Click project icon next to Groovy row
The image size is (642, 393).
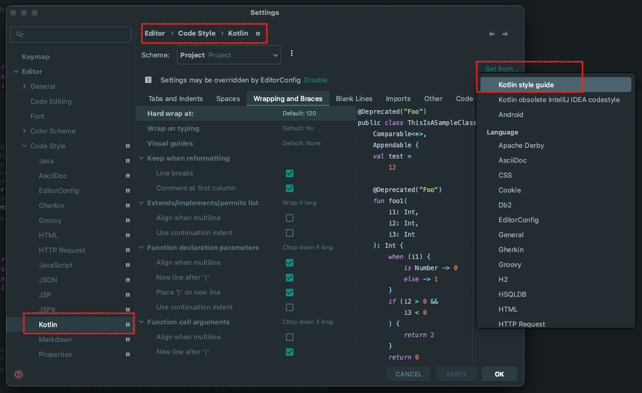[x=128, y=220]
